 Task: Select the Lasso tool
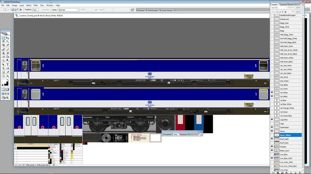coord(3,42)
